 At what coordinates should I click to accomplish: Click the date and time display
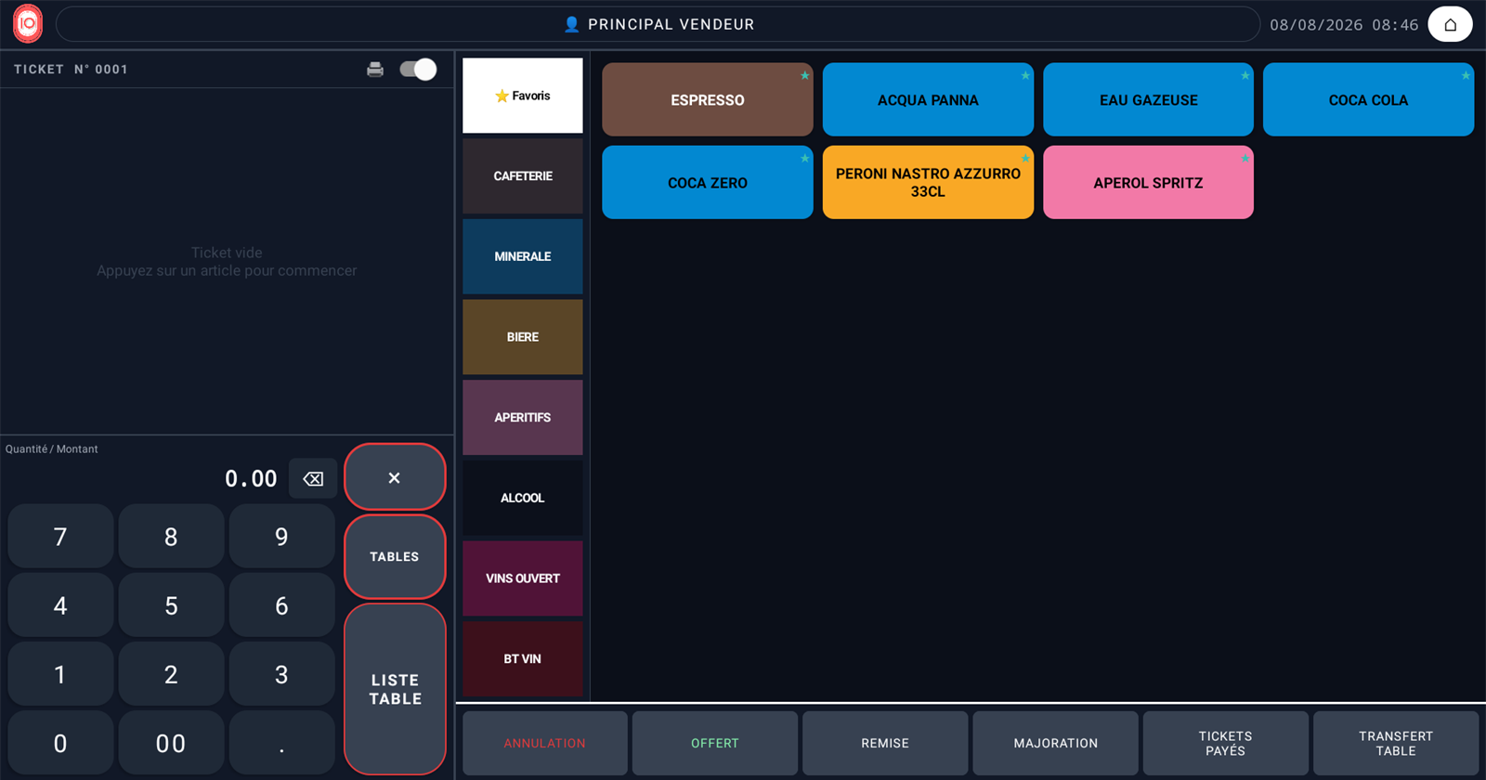tap(1344, 25)
